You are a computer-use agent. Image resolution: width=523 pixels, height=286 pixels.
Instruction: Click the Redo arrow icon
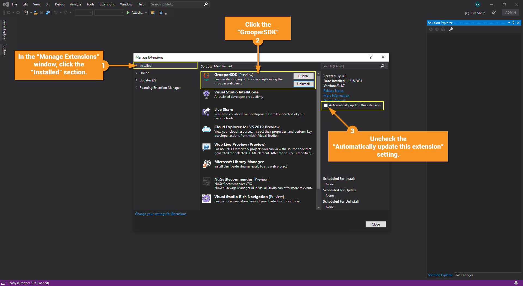(65, 13)
